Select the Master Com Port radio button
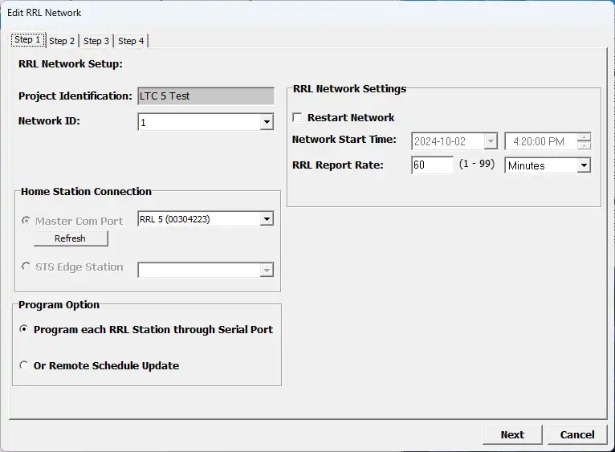 click(x=26, y=221)
